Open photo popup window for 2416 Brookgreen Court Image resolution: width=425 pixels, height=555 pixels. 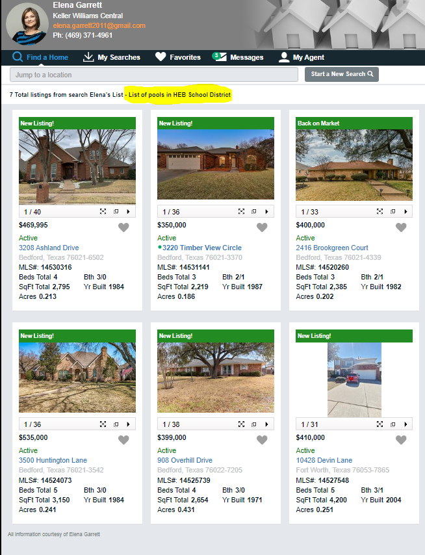393,212
